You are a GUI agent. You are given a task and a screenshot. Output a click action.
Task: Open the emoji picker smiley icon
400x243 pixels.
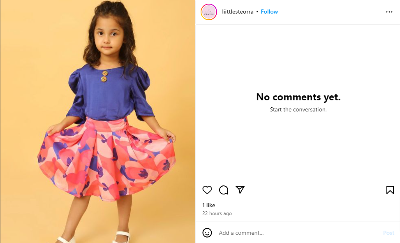pos(207,233)
